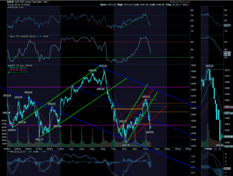Click the 1847.86 price label near 10Apr
Image resolution: width=233 pixels, height=176 pixels.
150,132
